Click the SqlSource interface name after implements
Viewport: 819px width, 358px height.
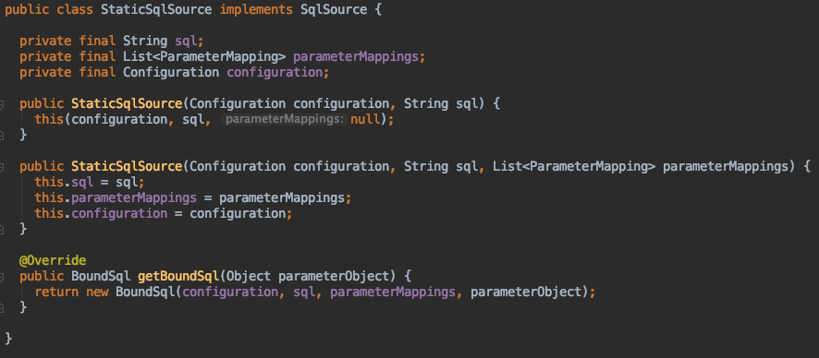(x=334, y=10)
